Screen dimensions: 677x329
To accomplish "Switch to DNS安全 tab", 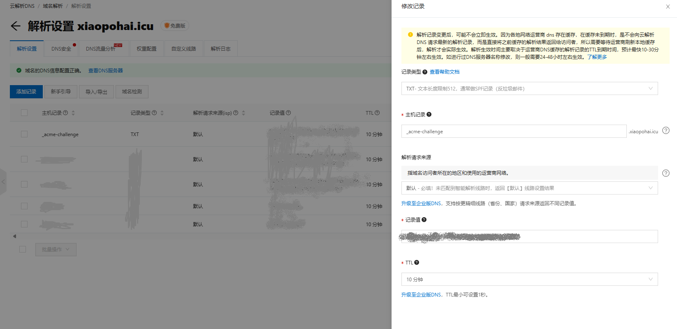I will coord(61,49).
